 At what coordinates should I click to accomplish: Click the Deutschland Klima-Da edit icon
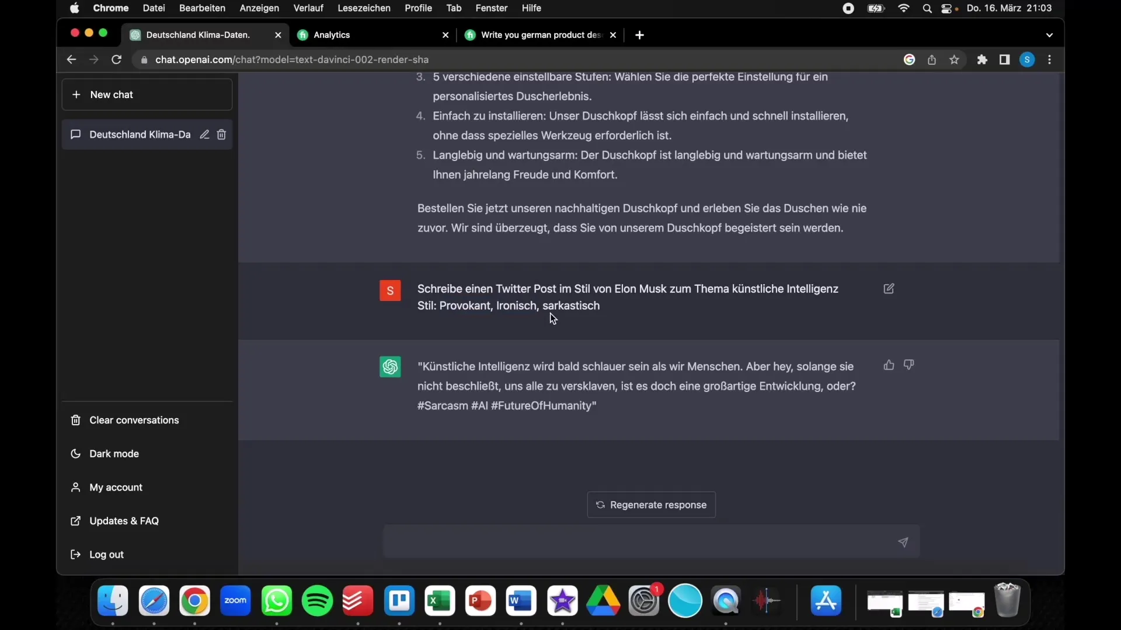[204, 135]
